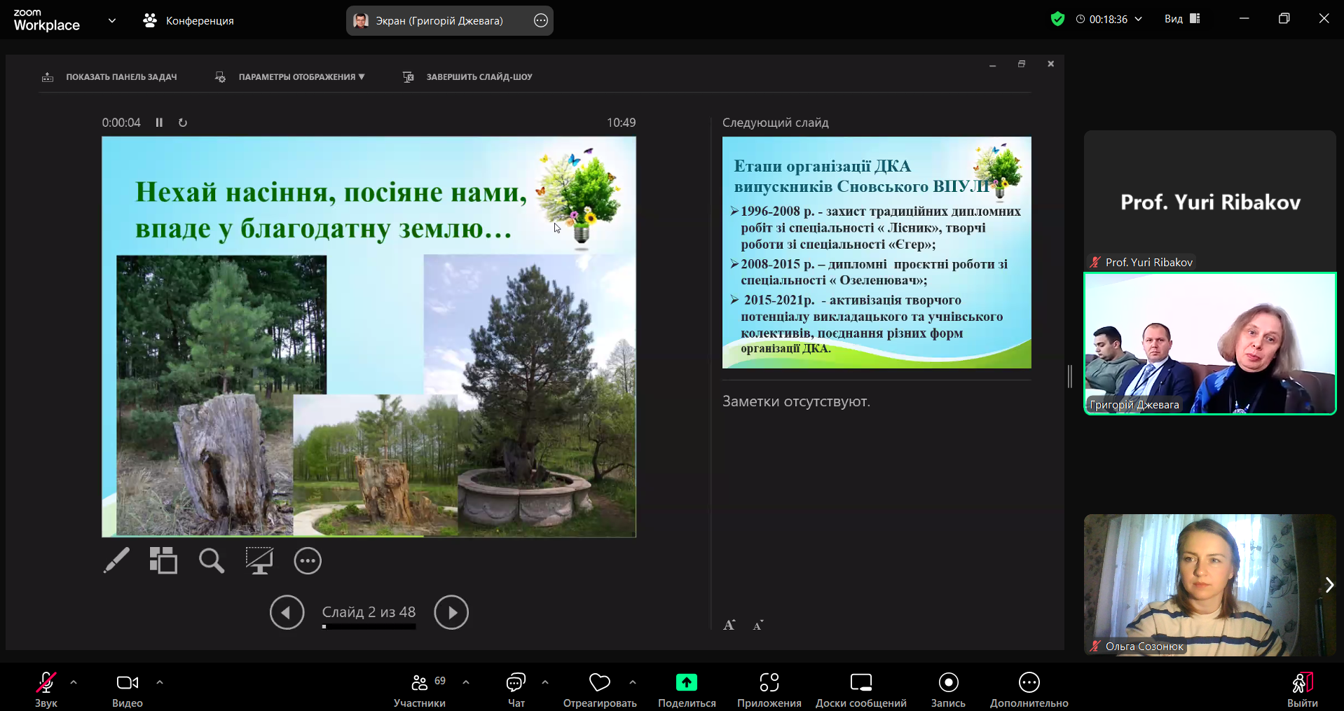Select the zoom into slide magnifier
Viewport: 1344px width, 711px height.
pyautogui.click(x=212, y=560)
